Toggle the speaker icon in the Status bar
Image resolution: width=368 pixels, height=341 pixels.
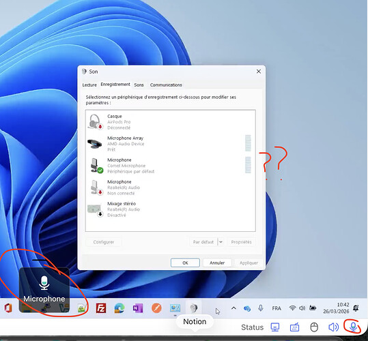point(333,327)
